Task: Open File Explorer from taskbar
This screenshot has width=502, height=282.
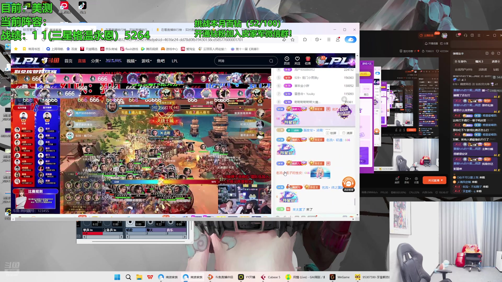Action: pyautogui.click(x=139, y=277)
